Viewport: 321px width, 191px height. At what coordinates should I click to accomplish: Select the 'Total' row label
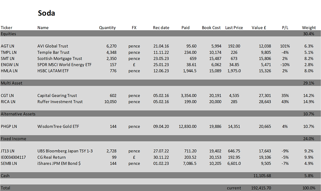[x=6, y=188]
